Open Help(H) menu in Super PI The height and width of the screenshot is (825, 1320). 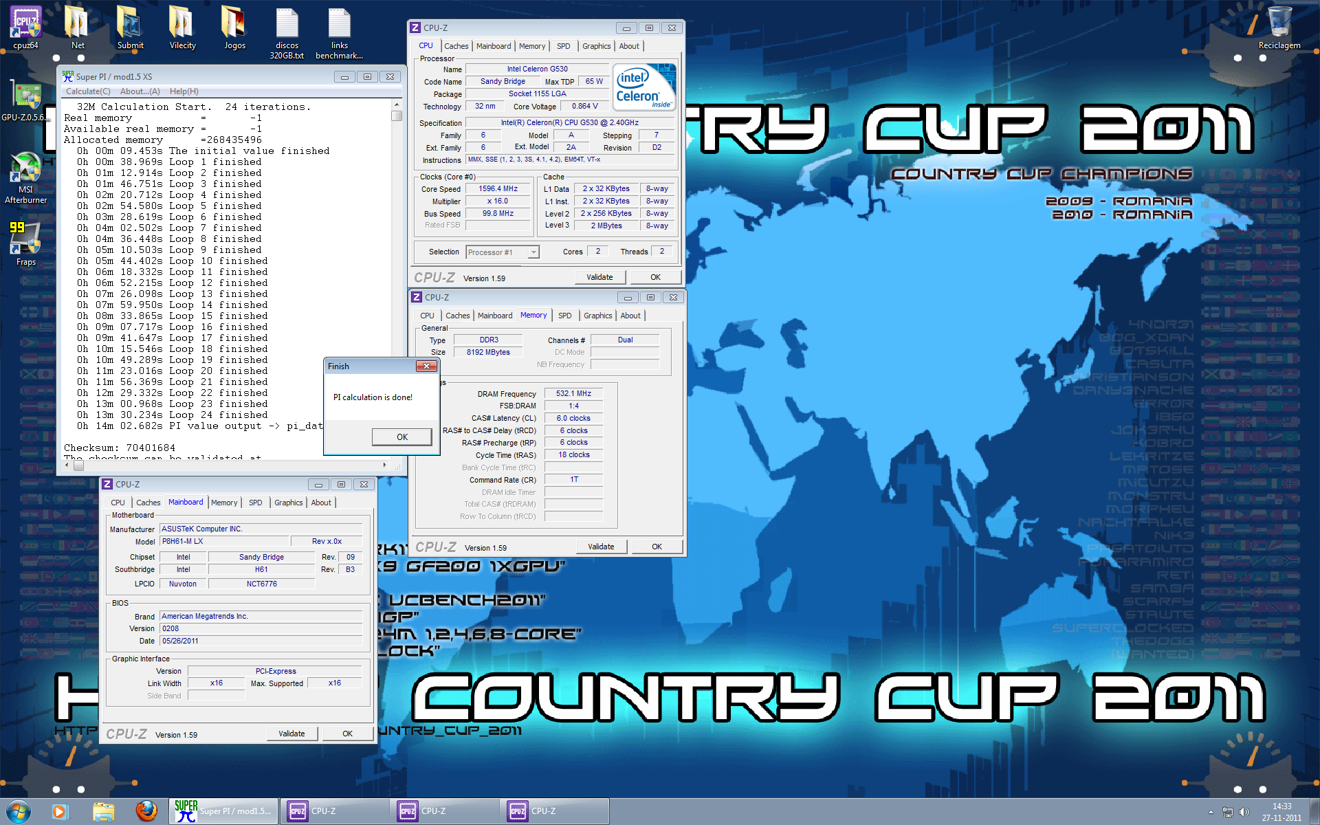(x=184, y=91)
